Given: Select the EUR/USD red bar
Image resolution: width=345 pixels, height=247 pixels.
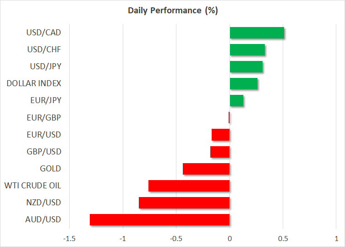Looking at the screenshot, I should pos(221,135).
